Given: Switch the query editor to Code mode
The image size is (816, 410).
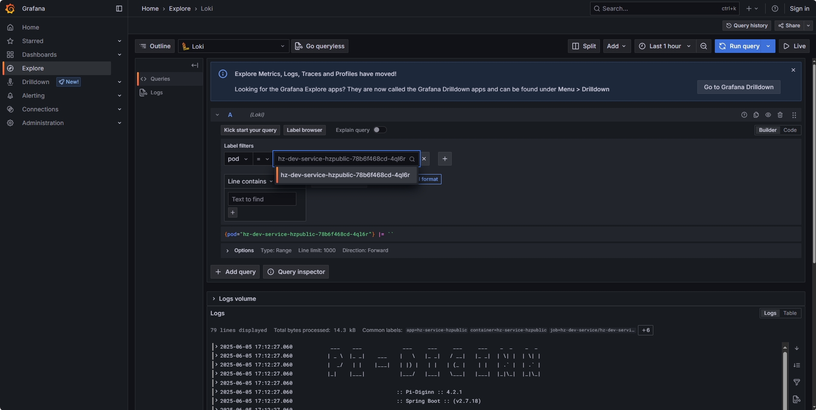Looking at the screenshot, I should coord(790,130).
